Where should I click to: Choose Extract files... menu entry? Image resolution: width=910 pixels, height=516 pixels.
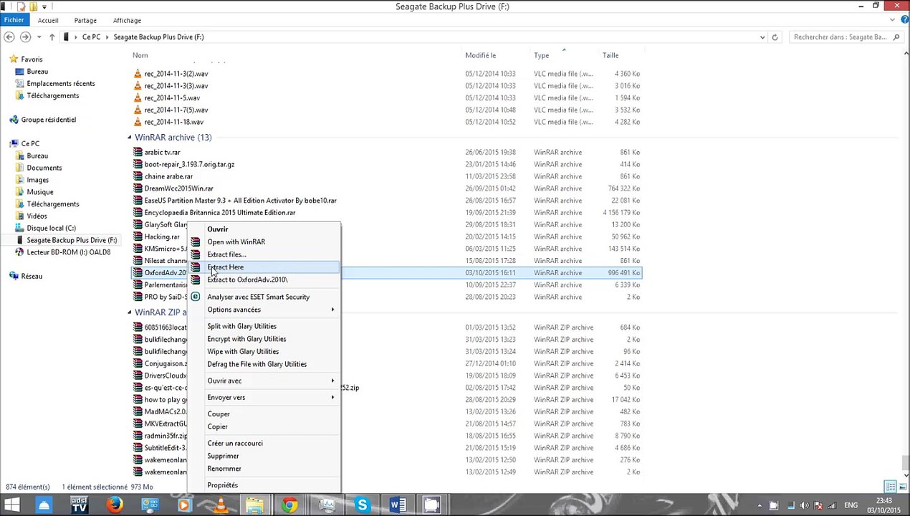[264, 254]
